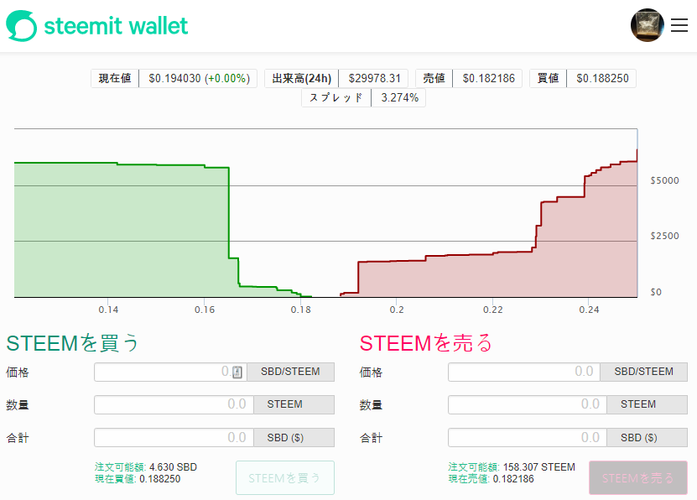Click the green 'STEEMを買う' section heading
The height and width of the screenshot is (500, 697).
coord(72,344)
